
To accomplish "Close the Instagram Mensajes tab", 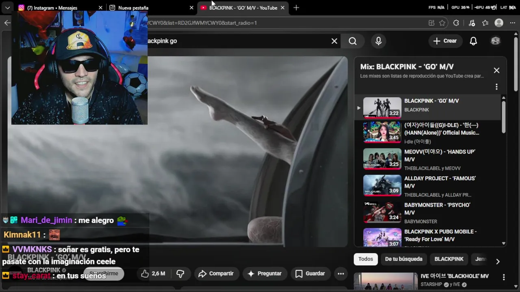I will click(100, 8).
